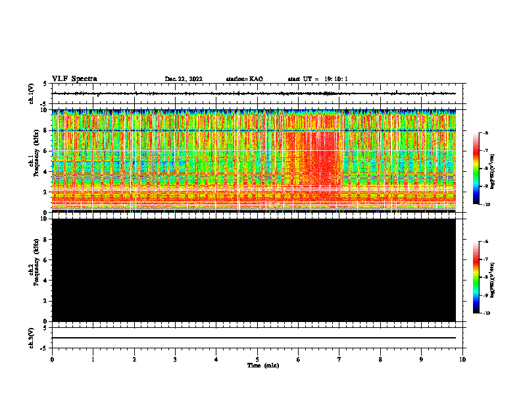This screenshot has height=403, width=521.
Task: Click the "7" tick label on time axis
Action: tap(339, 360)
